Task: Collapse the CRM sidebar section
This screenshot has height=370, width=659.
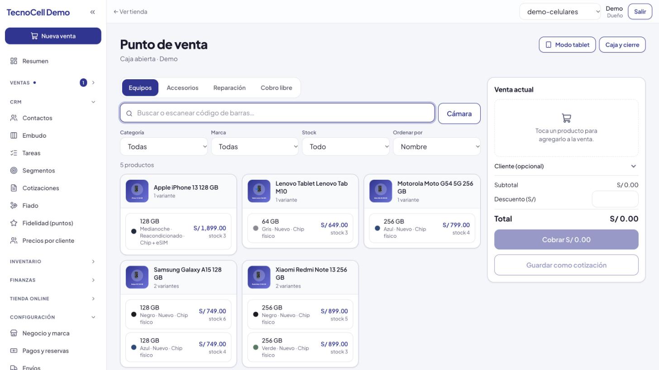Action: (x=53, y=102)
